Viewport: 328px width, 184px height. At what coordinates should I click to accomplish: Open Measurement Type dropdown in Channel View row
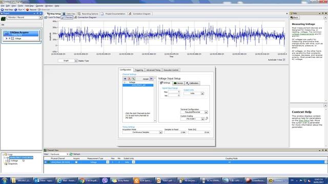[108, 162]
